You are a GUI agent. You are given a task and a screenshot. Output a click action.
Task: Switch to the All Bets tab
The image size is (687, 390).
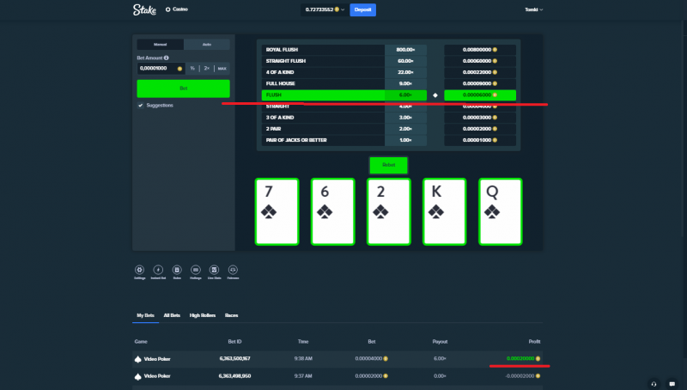point(172,315)
